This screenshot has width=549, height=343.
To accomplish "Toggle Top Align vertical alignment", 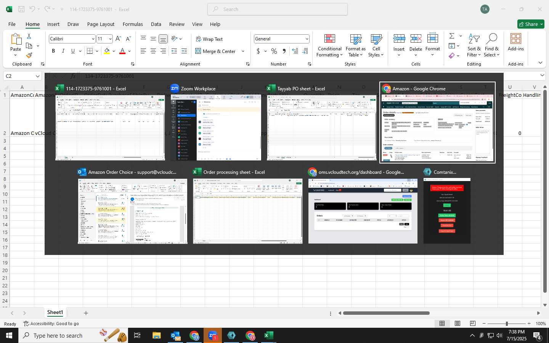I will [143, 39].
